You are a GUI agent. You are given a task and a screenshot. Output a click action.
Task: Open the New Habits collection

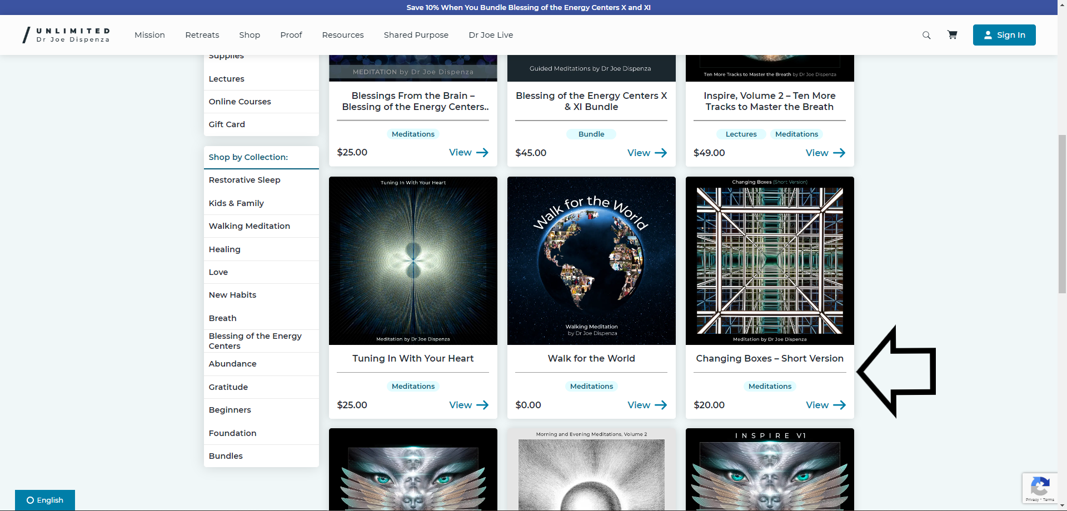click(x=261, y=295)
